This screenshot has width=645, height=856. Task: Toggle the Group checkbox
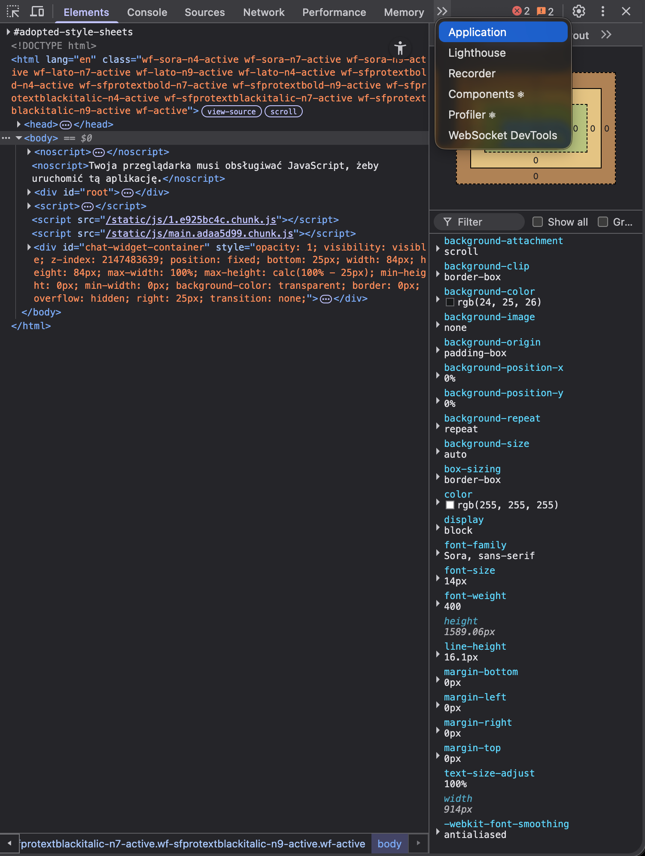(x=603, y=222)
